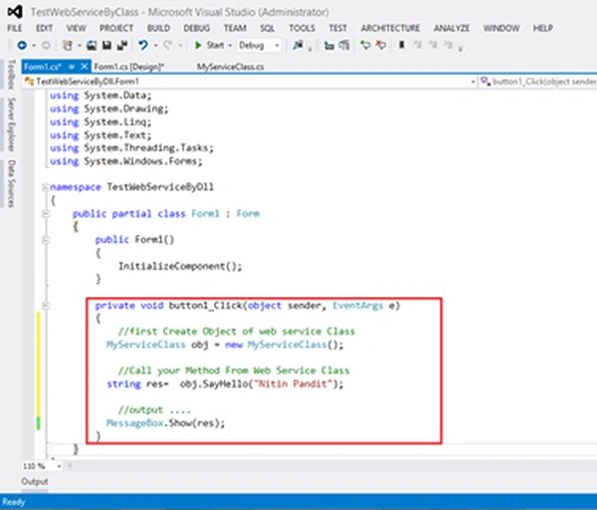Open Navigate Backward history dropdown arrow
Image resolution: width=597 pixels, height=510 pixels.
34,46
